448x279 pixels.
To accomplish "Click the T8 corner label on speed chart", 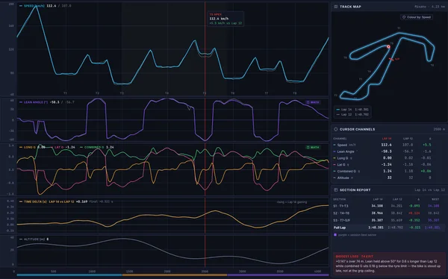I will pyautogui.click(x=295, y=93).
